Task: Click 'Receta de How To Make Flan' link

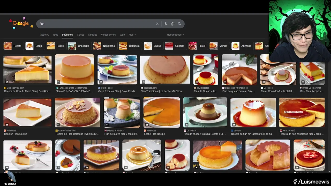Action: pyautogui.click(x=27, y=91)
